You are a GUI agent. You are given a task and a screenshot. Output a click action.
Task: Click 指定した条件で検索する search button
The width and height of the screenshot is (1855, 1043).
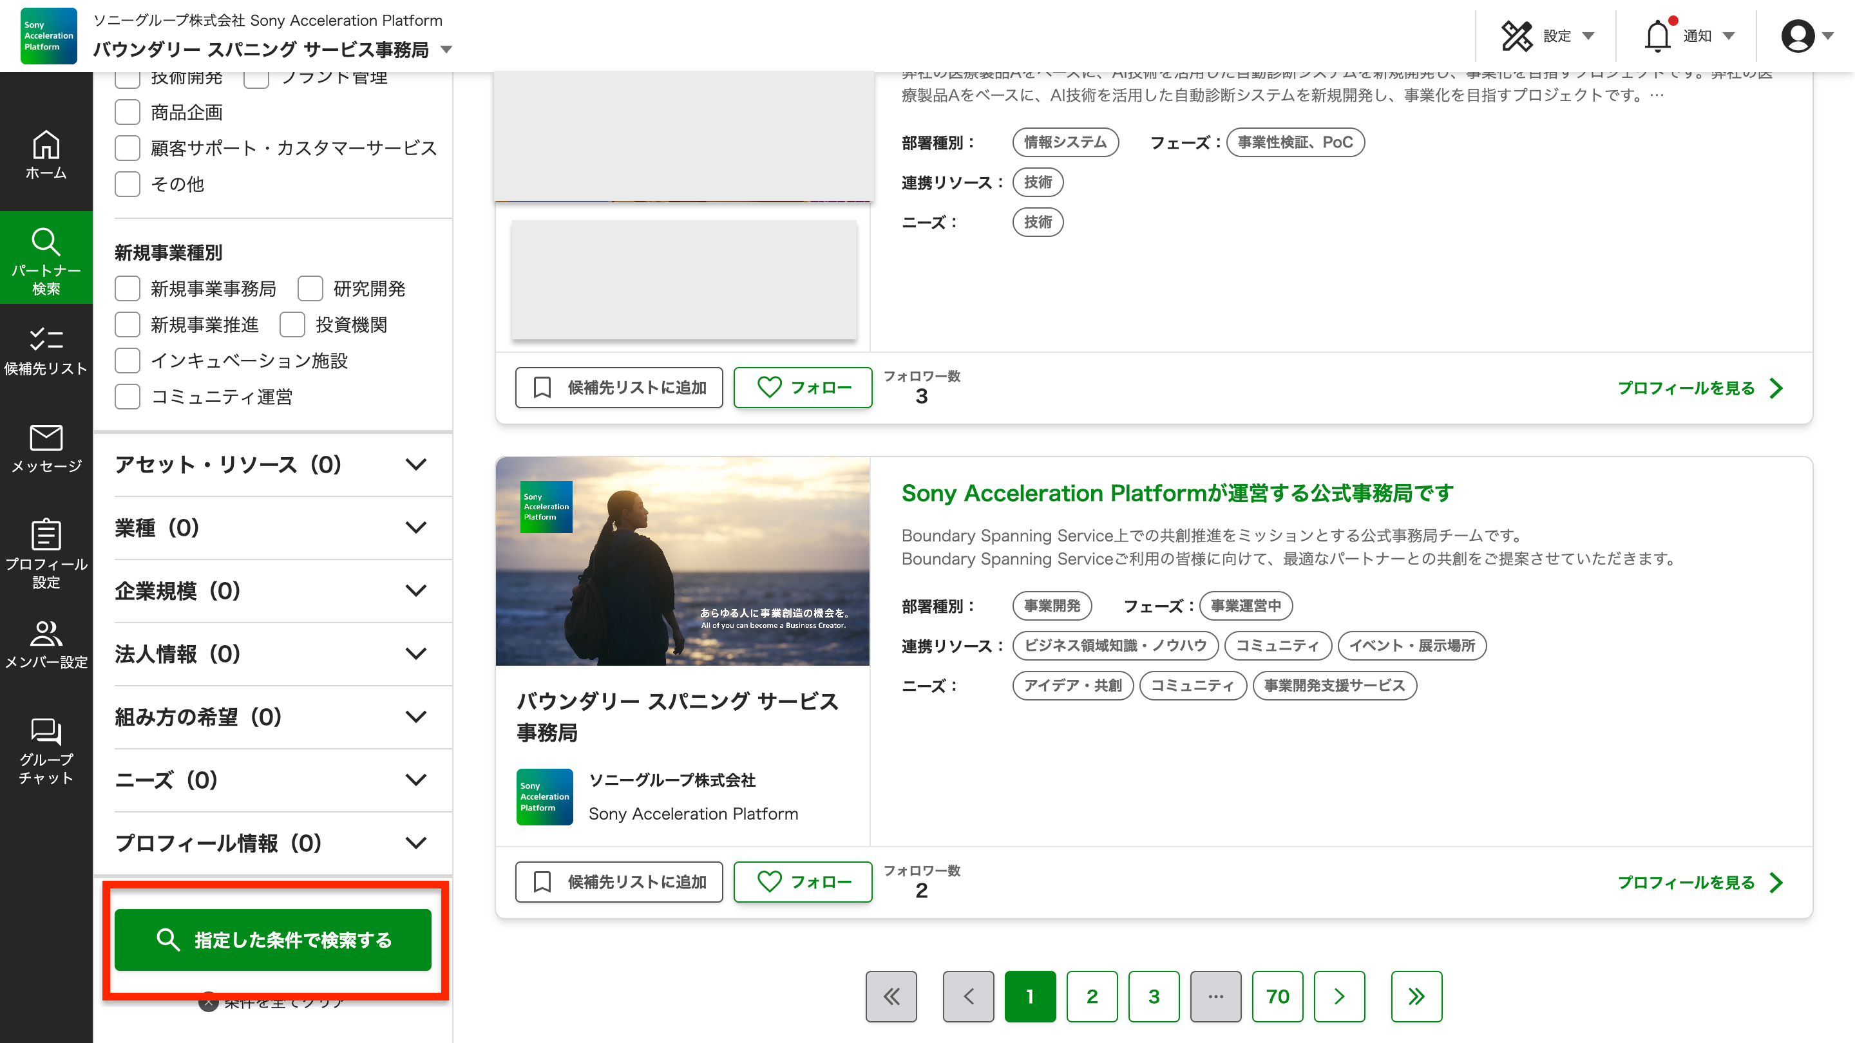[272, 939]
